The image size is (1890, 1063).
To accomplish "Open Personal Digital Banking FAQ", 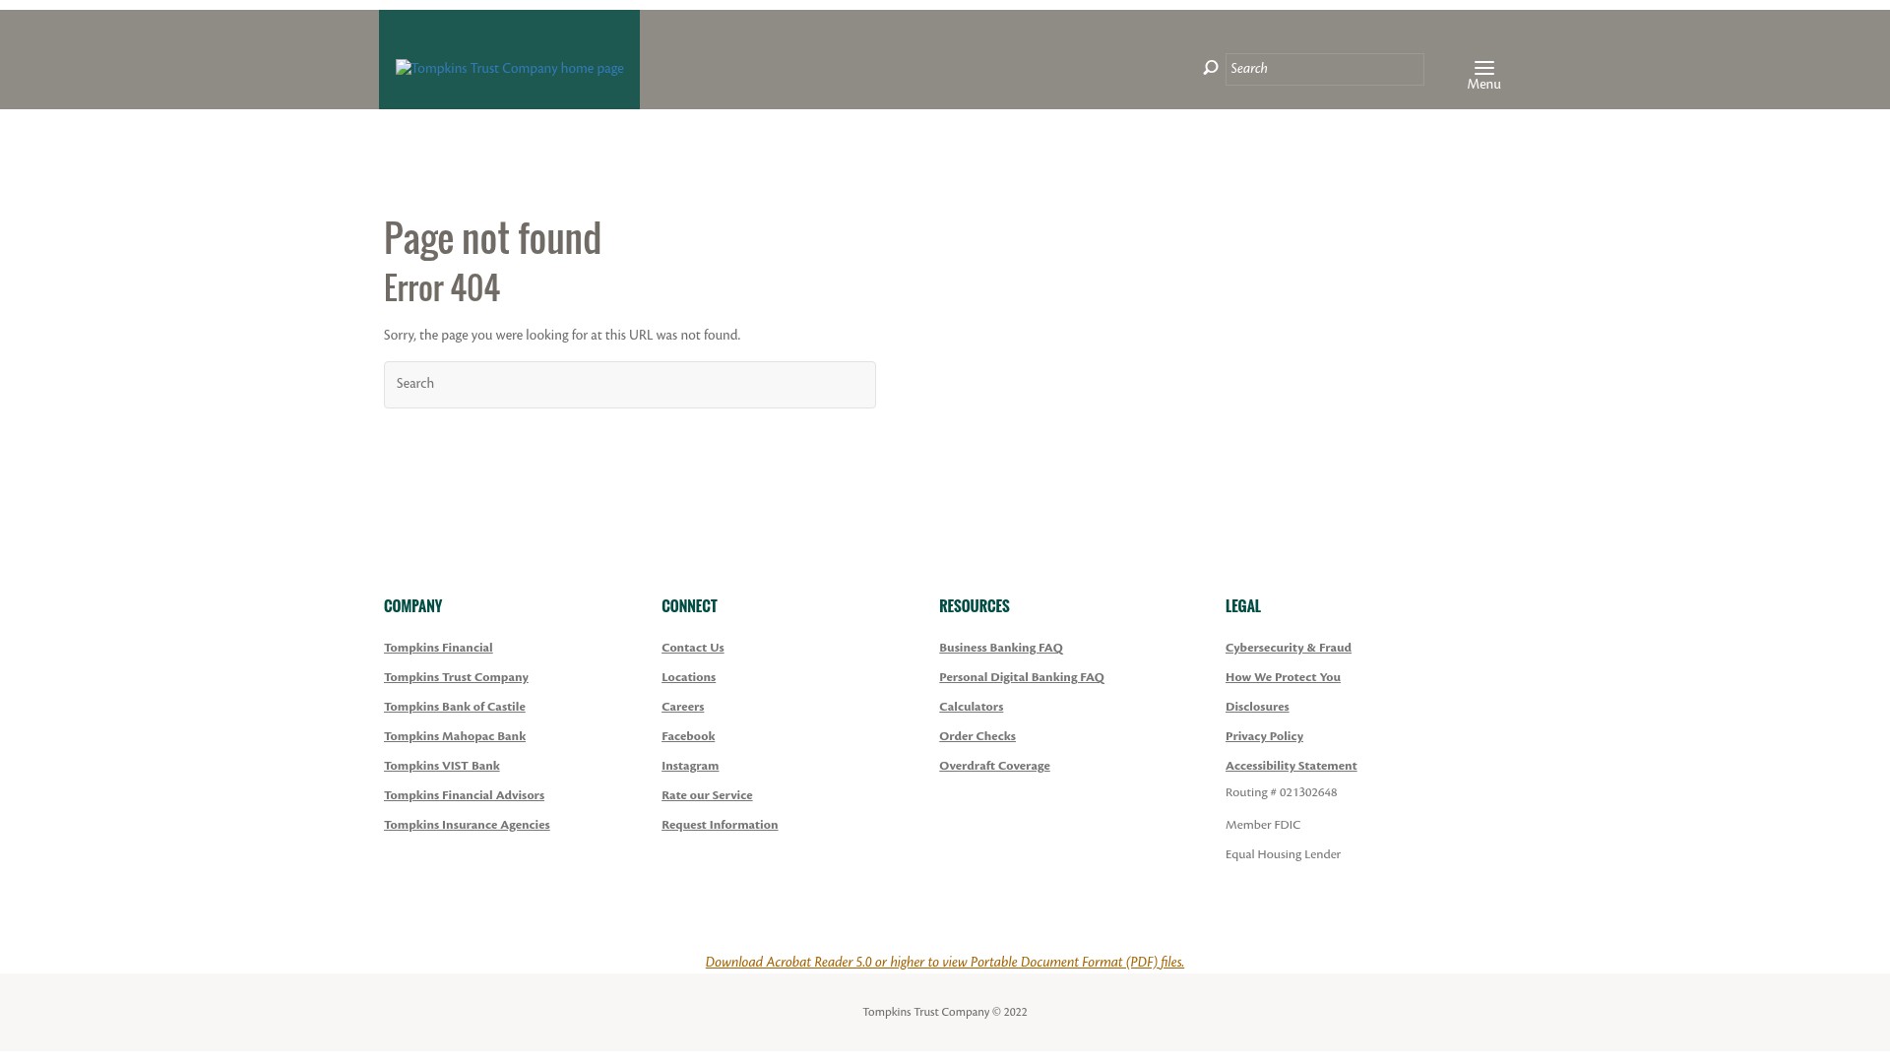I will pos(1022,677).
